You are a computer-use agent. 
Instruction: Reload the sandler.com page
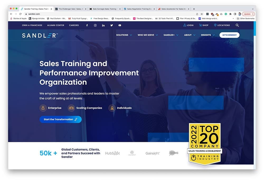[x=20, y=14]
